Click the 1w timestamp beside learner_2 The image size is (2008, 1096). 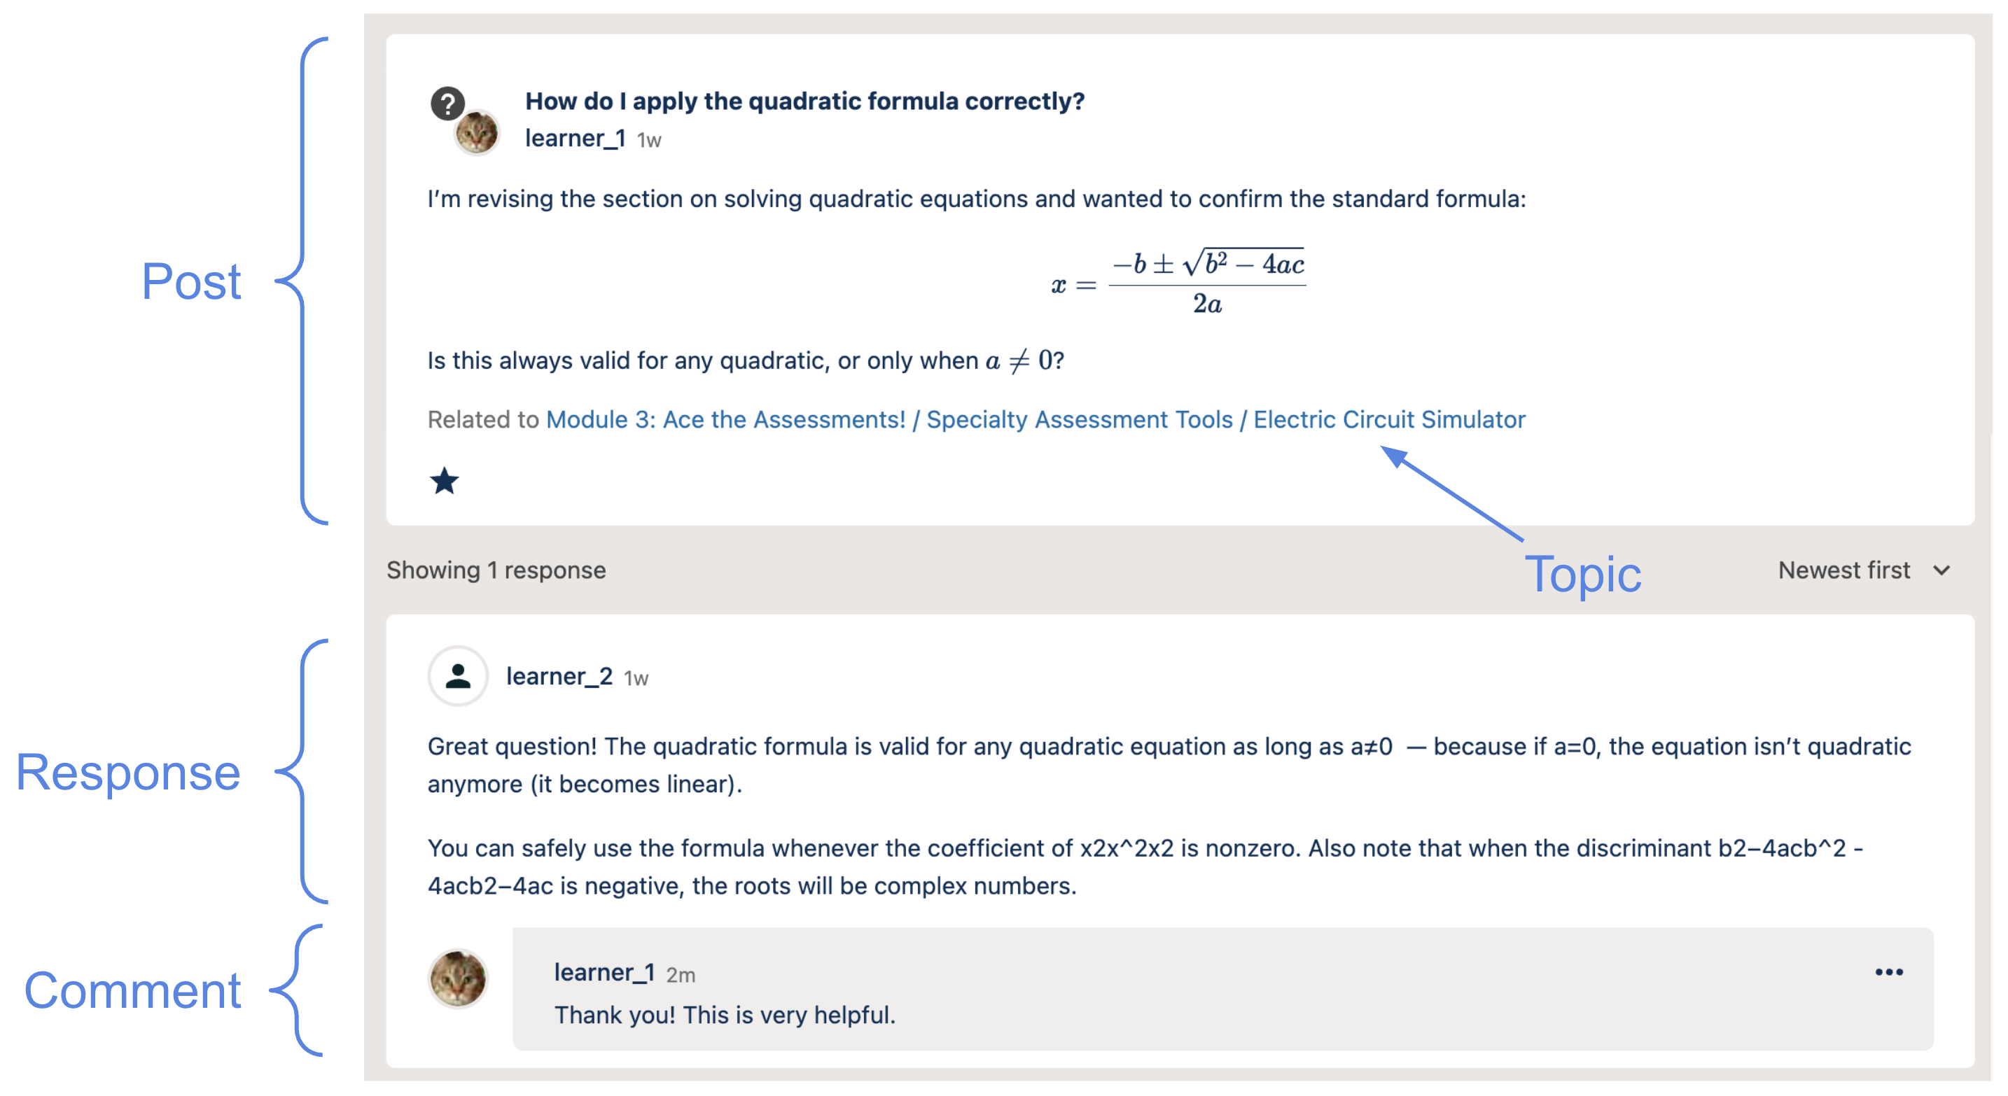tap(636, 678)
